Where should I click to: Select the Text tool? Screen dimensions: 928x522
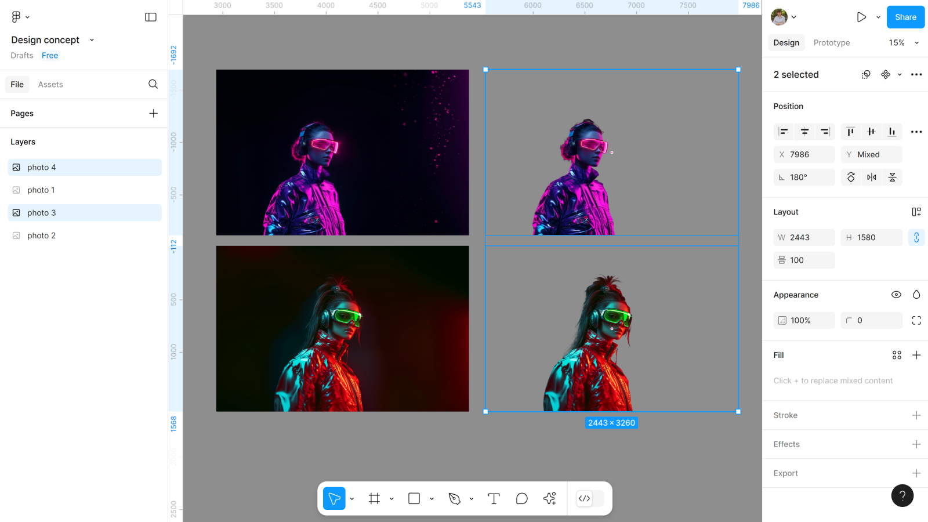[494, 498]
